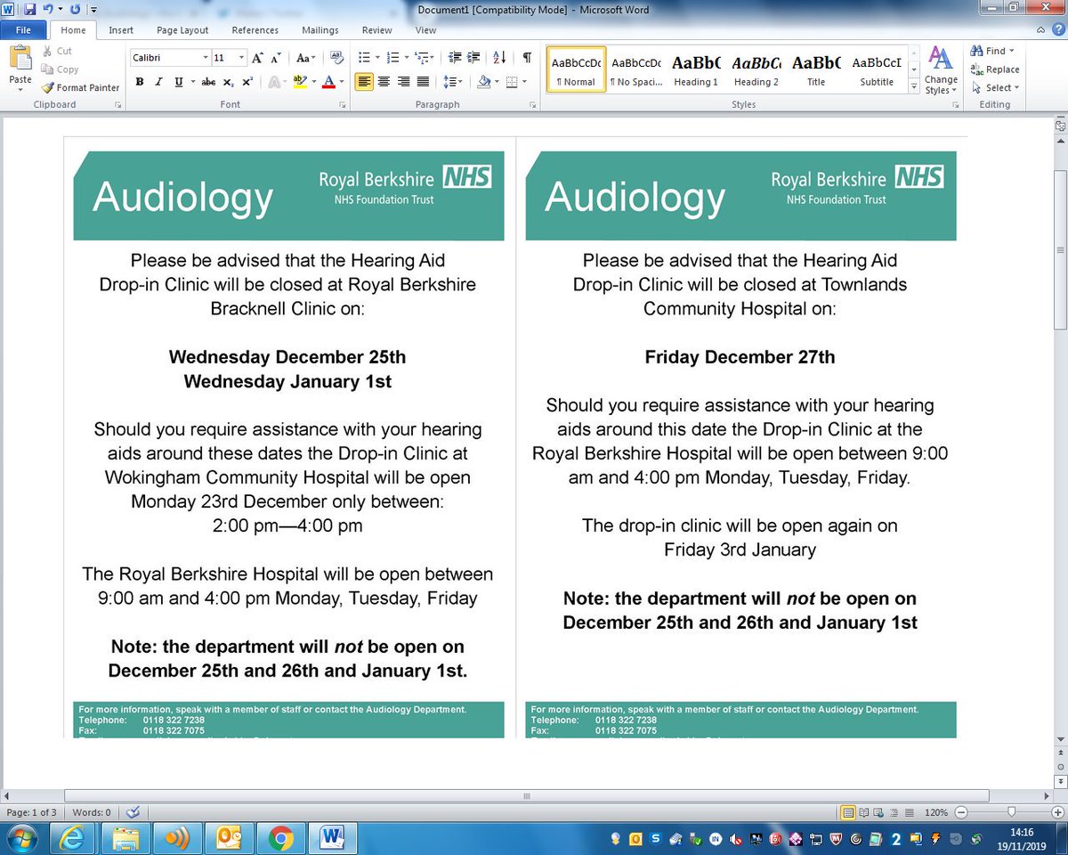Image resolution: width=1068 pixels, height=855 pixels.
Task: Open the Find dropdown in Editing group
Action: pos(1014,51)
